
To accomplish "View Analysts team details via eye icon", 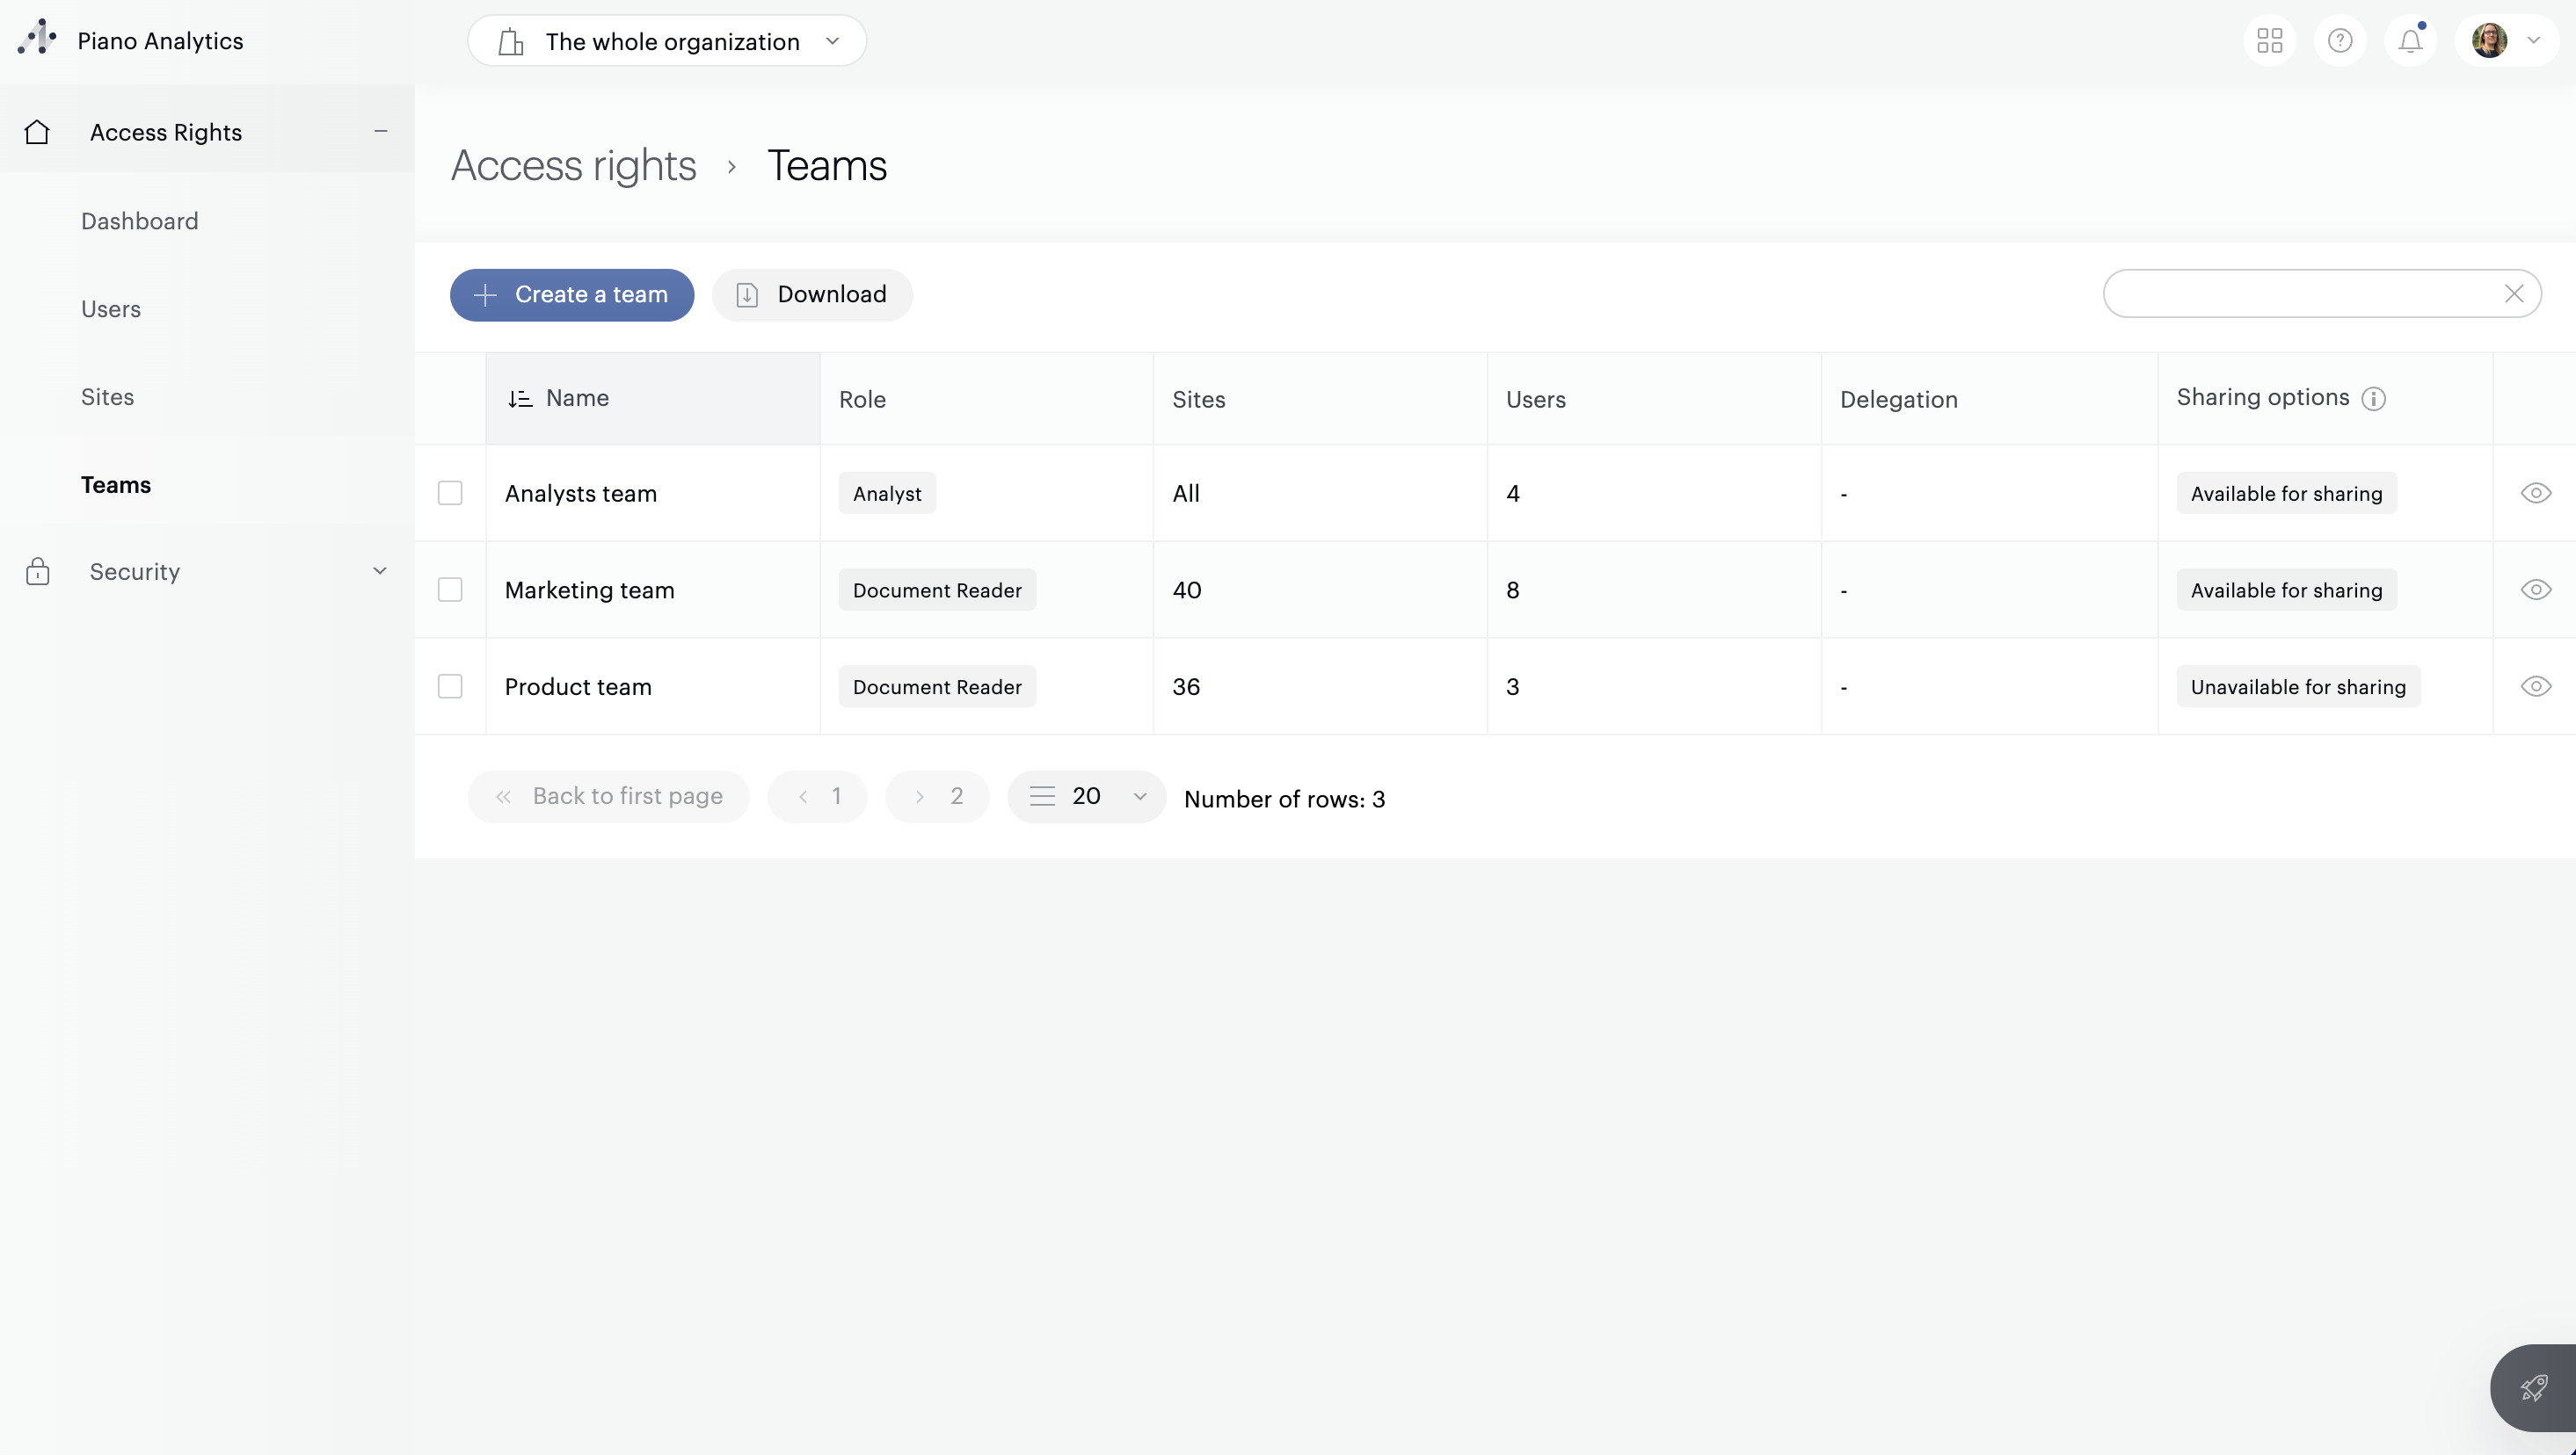I will tap(2535, 494).
